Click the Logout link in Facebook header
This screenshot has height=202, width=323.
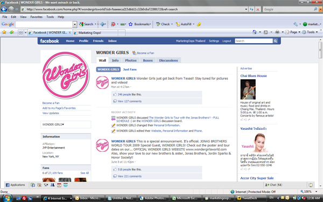227,41
